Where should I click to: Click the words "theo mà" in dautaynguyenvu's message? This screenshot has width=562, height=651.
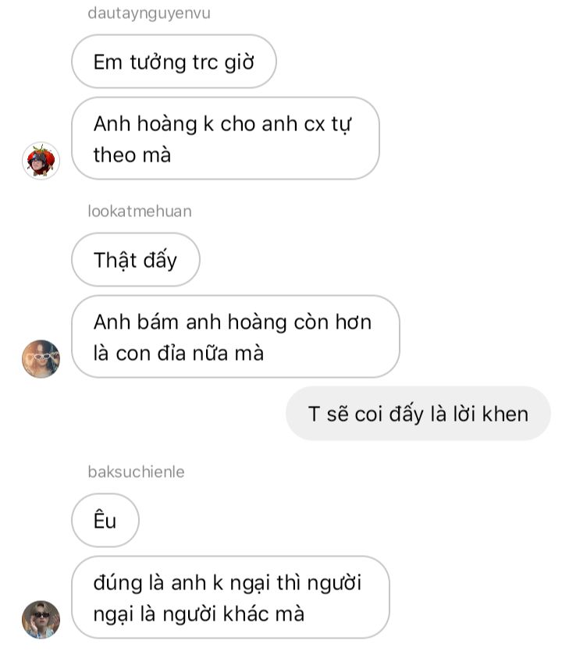pyautogui.click(x=132, y=155)
